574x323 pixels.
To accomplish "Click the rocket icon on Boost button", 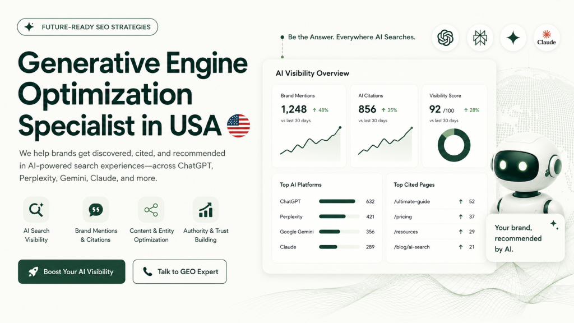I will coord(33,272).
